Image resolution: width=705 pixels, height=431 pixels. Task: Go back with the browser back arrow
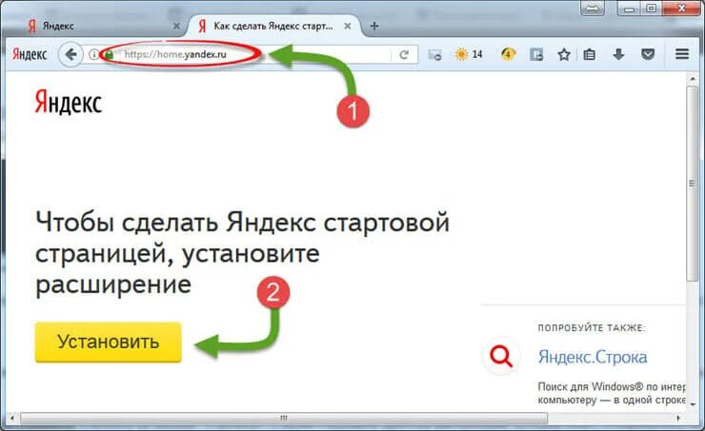(x=70, y=54)
